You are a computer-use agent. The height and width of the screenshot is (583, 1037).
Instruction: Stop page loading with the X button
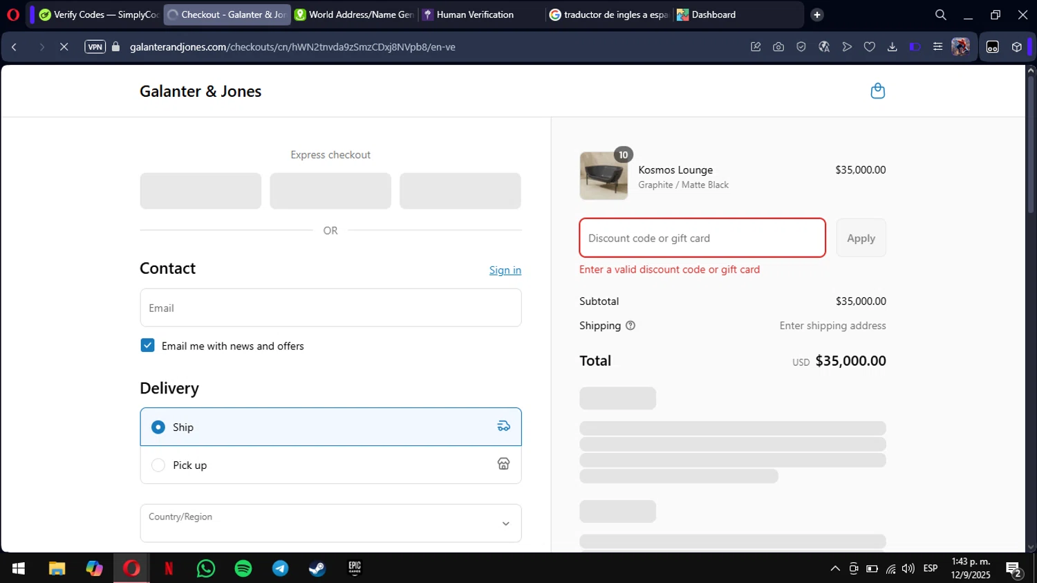click(64, 47)
